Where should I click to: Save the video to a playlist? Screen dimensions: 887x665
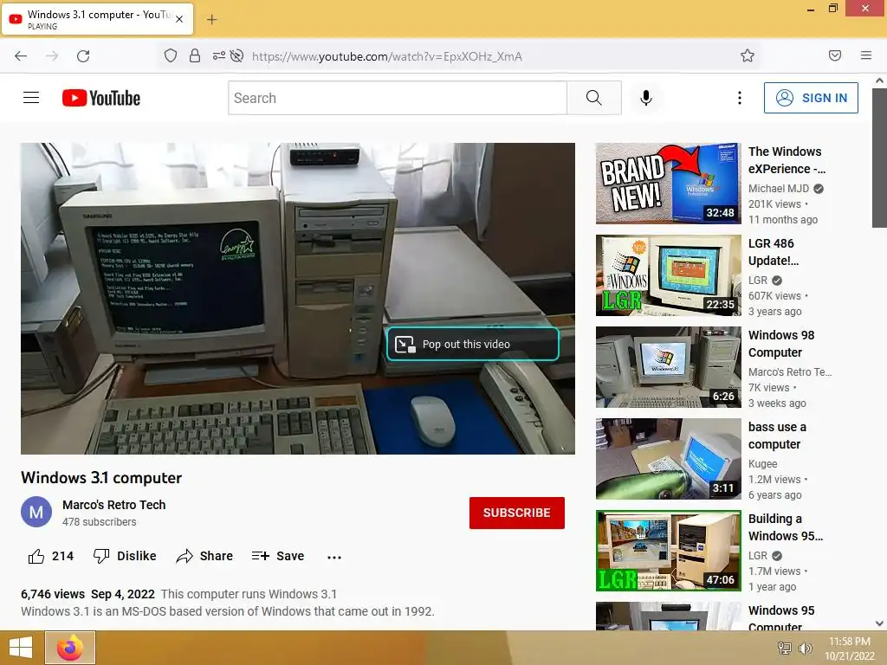click(278, 556)
